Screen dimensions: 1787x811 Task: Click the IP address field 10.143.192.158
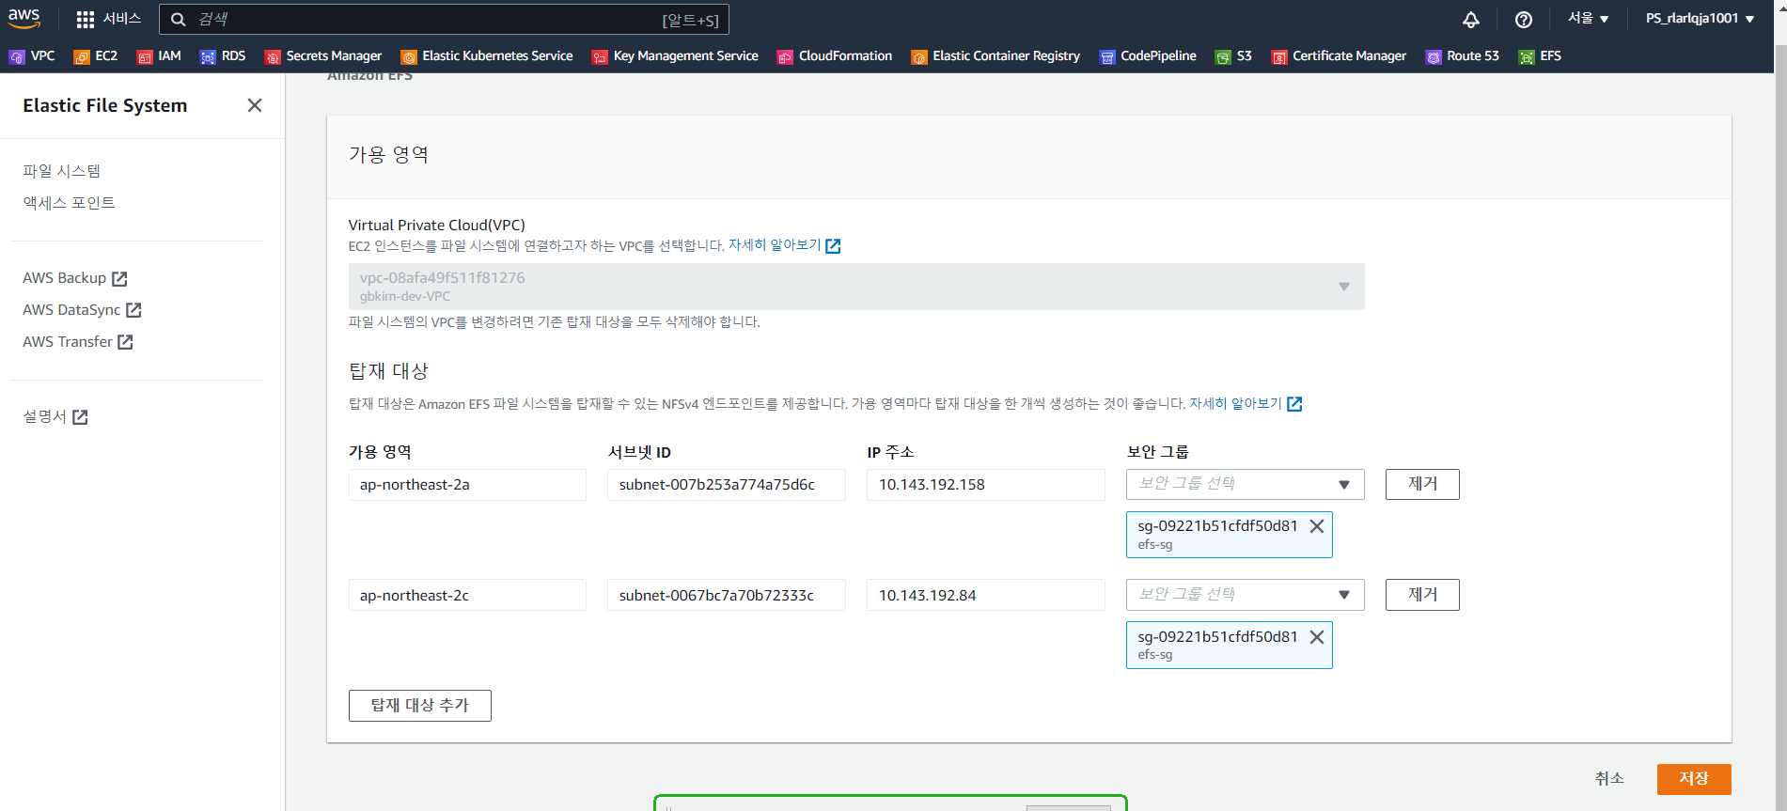pos(984,485)
